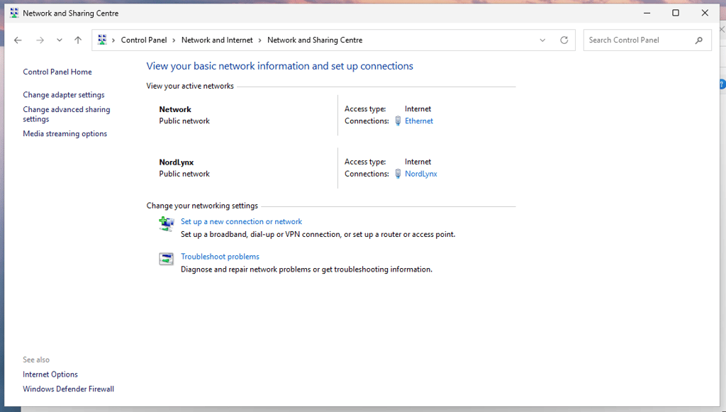Open the Control Panel breadcrumb
The image size is (726, 412).
click(x=143, y=40)
